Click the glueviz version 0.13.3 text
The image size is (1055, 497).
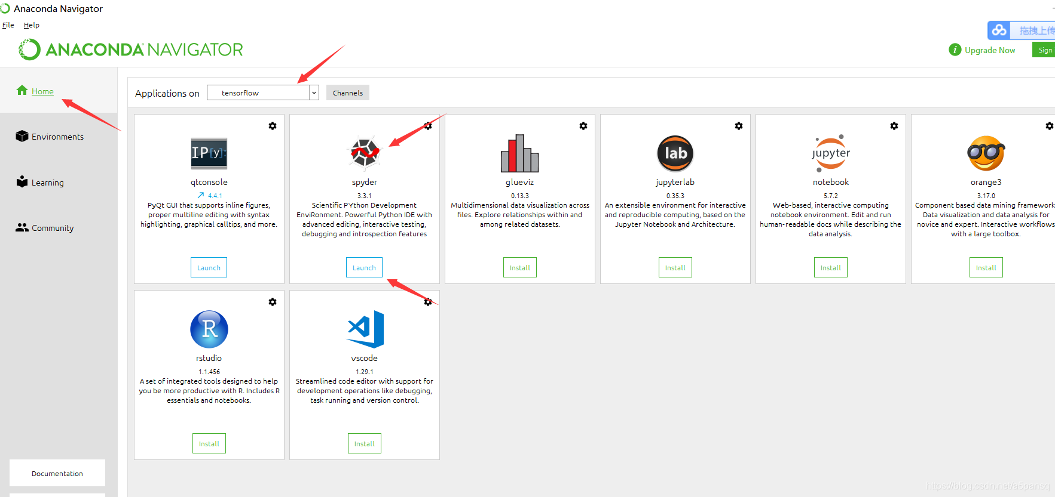tap(520, 196)
